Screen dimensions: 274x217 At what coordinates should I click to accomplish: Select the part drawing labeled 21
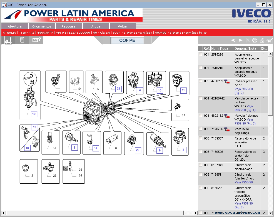tap(29, 171)
